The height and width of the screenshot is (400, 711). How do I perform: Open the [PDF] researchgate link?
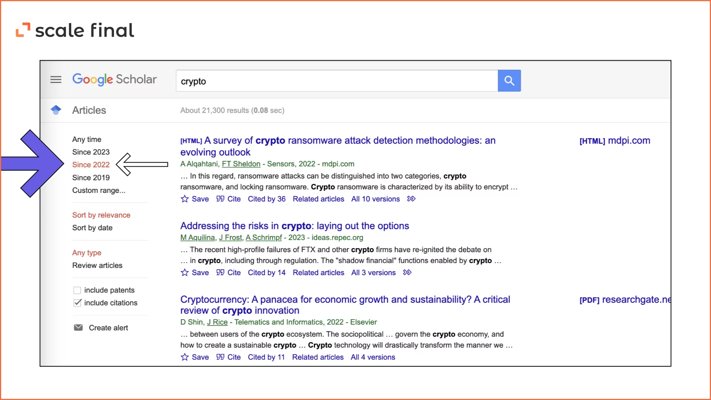(625, 300)
